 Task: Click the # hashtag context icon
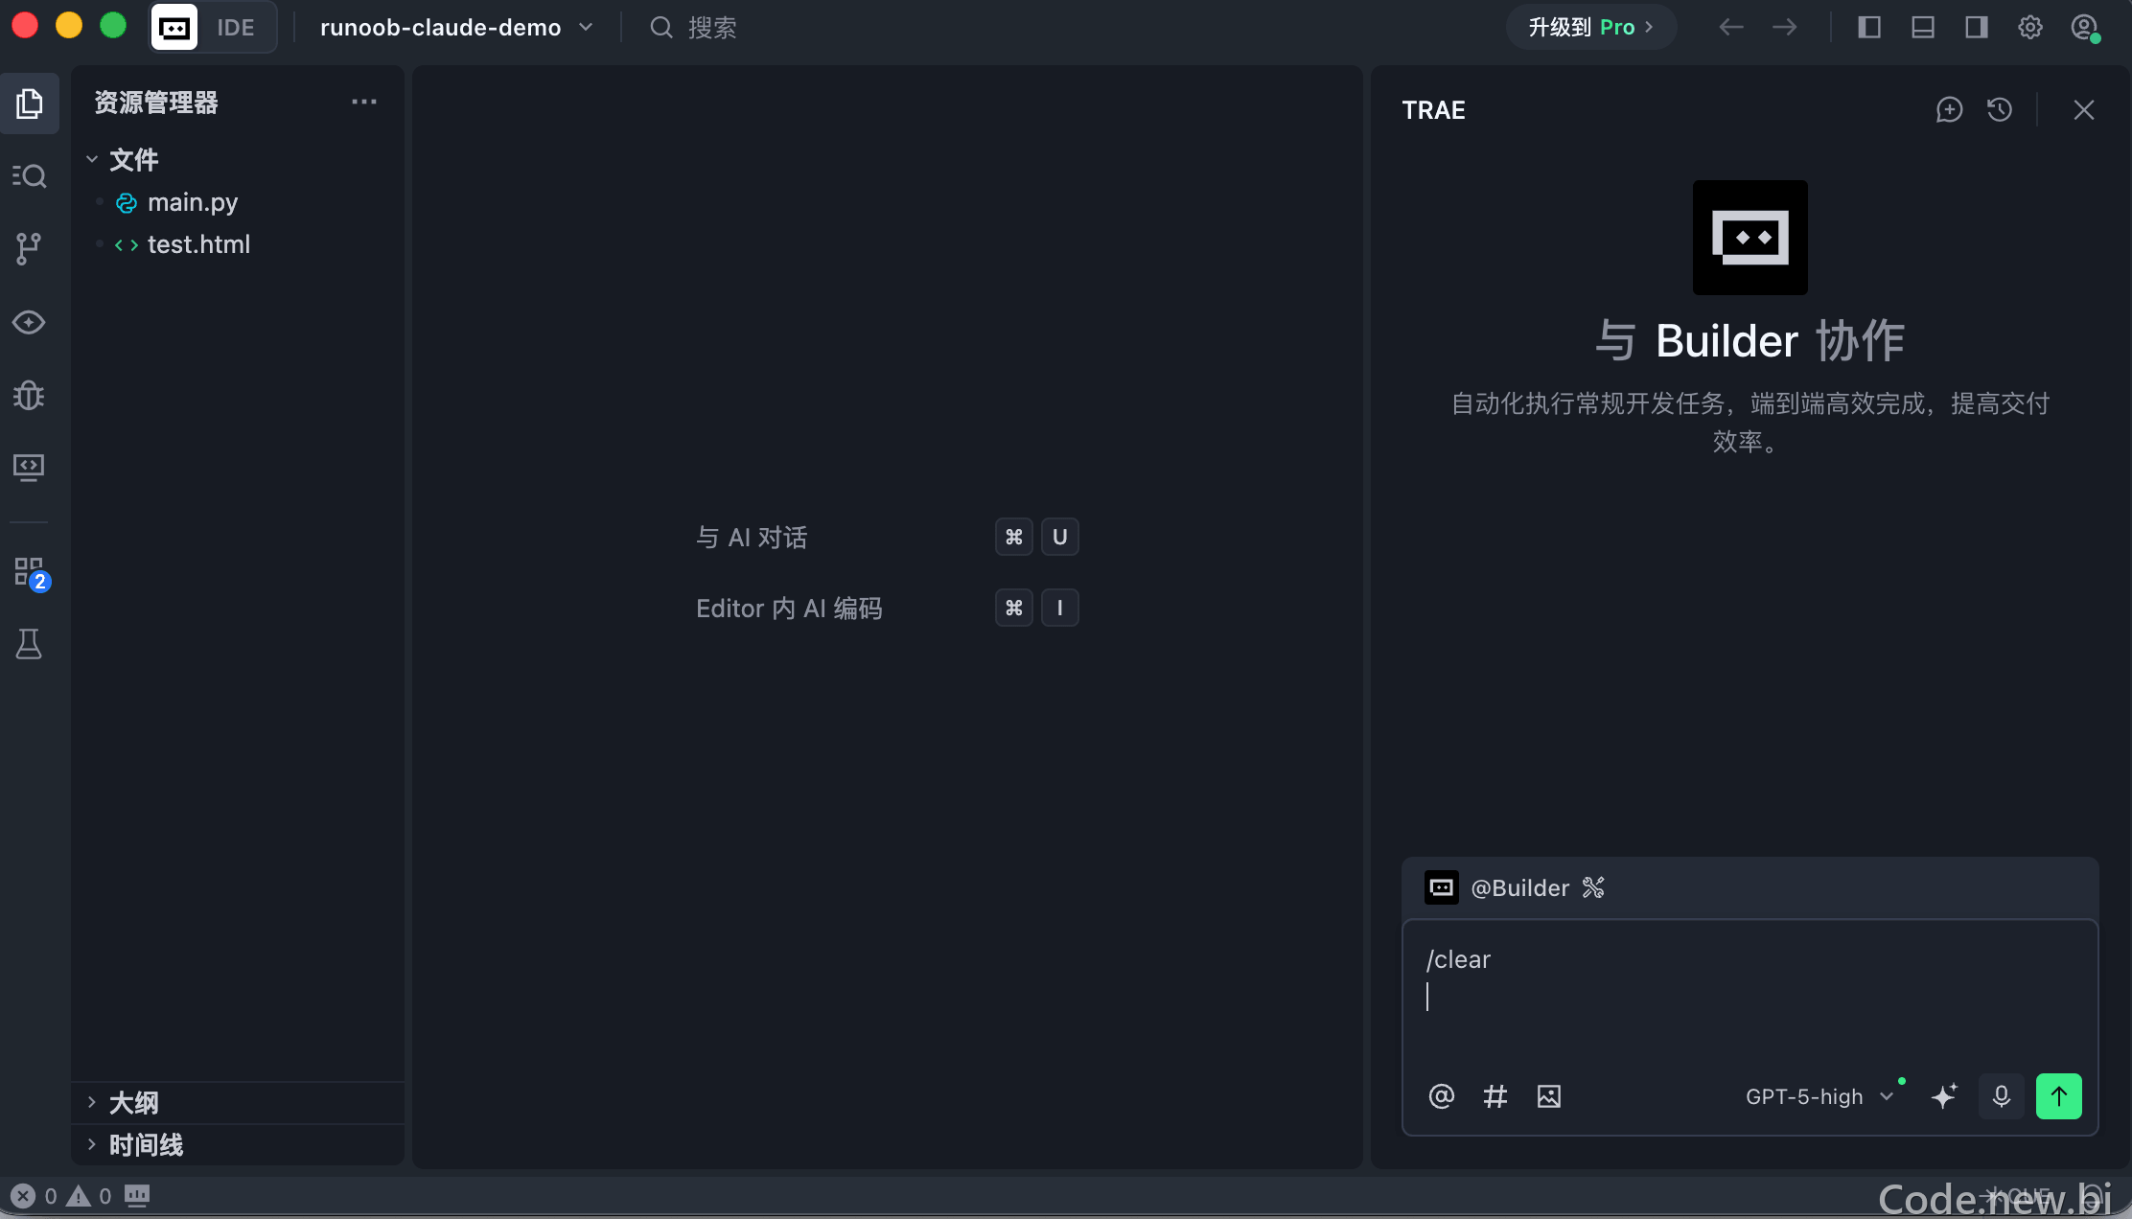(1495, 1096)
